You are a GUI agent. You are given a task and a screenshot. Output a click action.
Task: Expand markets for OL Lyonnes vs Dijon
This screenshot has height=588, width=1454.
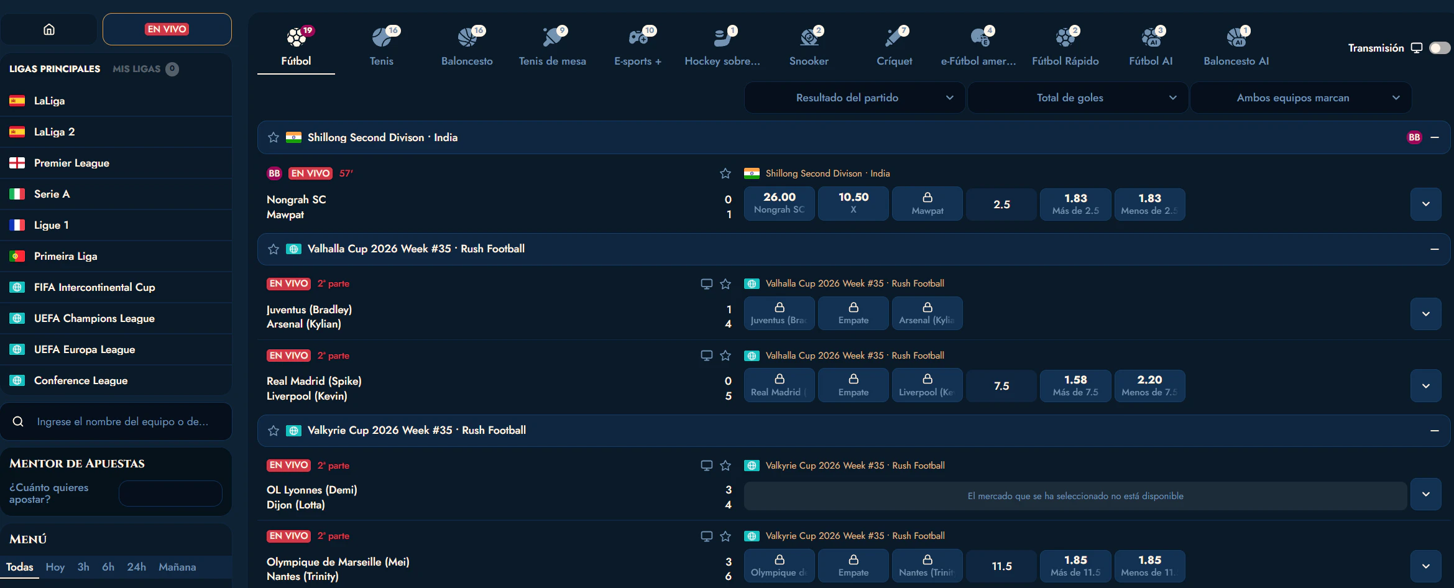[x=1426, y=494]
